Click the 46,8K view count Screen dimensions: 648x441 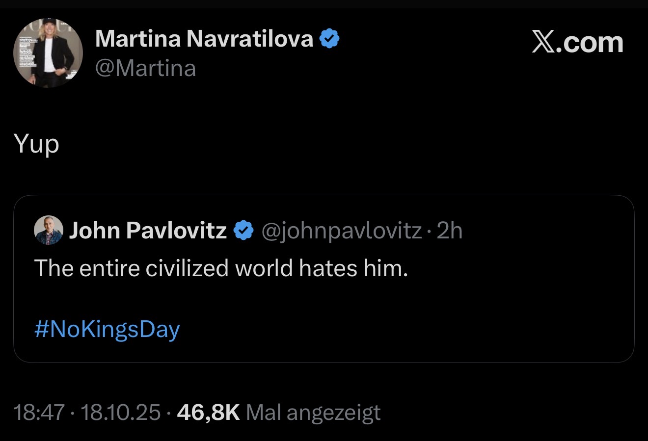click(208, 413)
